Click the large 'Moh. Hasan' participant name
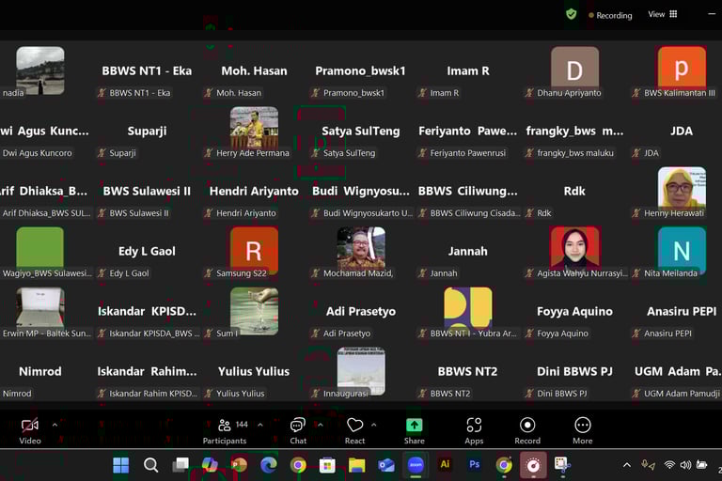Screen dimensions: 722x481 click(254, 70)
